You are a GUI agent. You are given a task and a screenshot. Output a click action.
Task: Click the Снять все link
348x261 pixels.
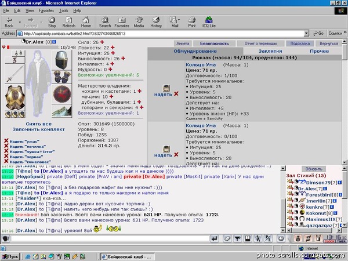[x=39, y=124]
